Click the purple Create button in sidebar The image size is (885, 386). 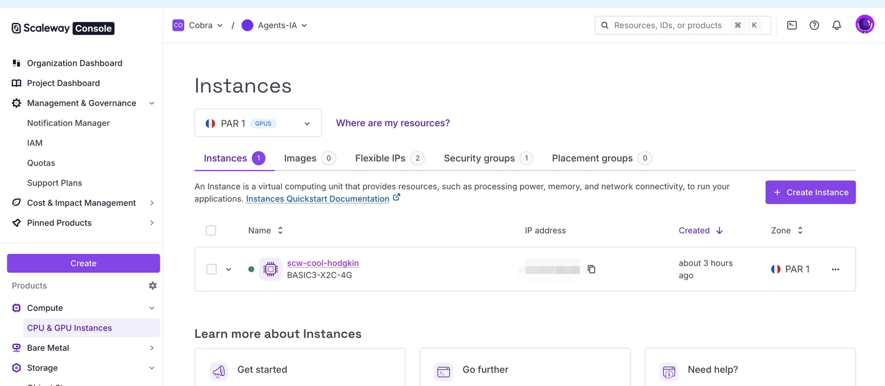(x=84, y=263)
